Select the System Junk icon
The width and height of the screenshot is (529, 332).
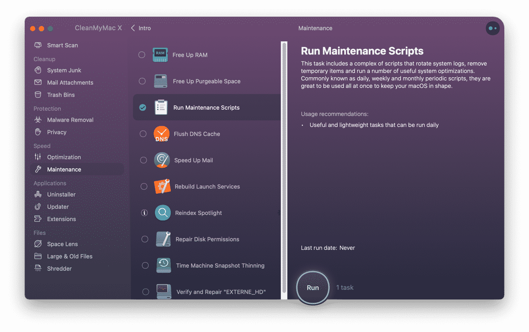38,70
